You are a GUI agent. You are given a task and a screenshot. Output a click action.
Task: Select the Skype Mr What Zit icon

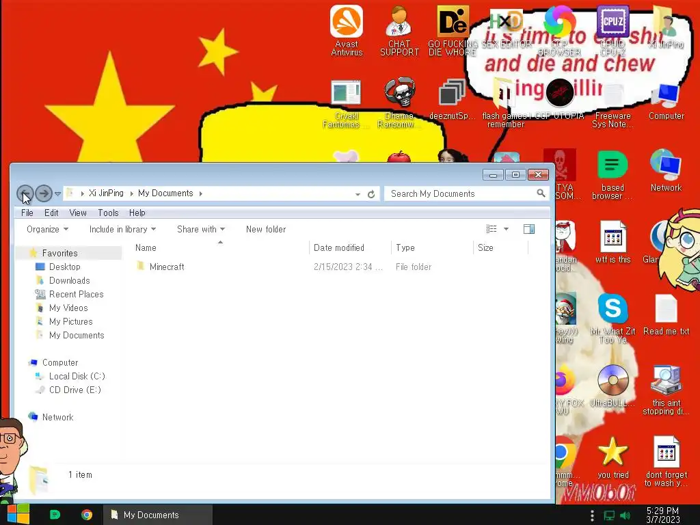pyautogui.click(x=613, y=318)
